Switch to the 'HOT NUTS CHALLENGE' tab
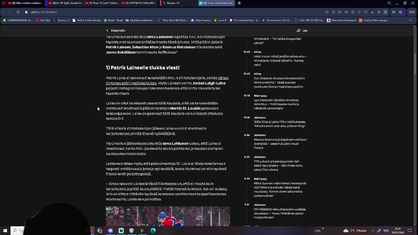Image resolution: width=418 pixels, height=235 pixels. click(x=138, y=3)
